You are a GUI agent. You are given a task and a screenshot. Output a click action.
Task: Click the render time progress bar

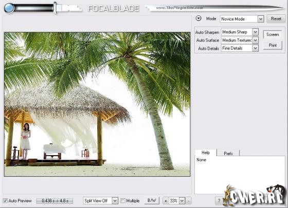[55, 201]
